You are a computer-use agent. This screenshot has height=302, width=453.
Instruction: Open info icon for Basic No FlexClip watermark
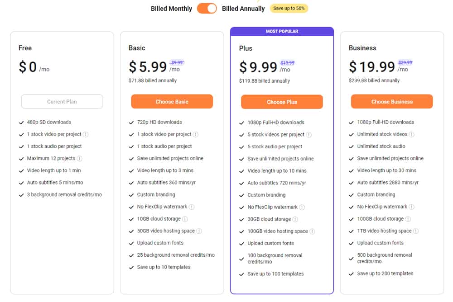(192, 207)
